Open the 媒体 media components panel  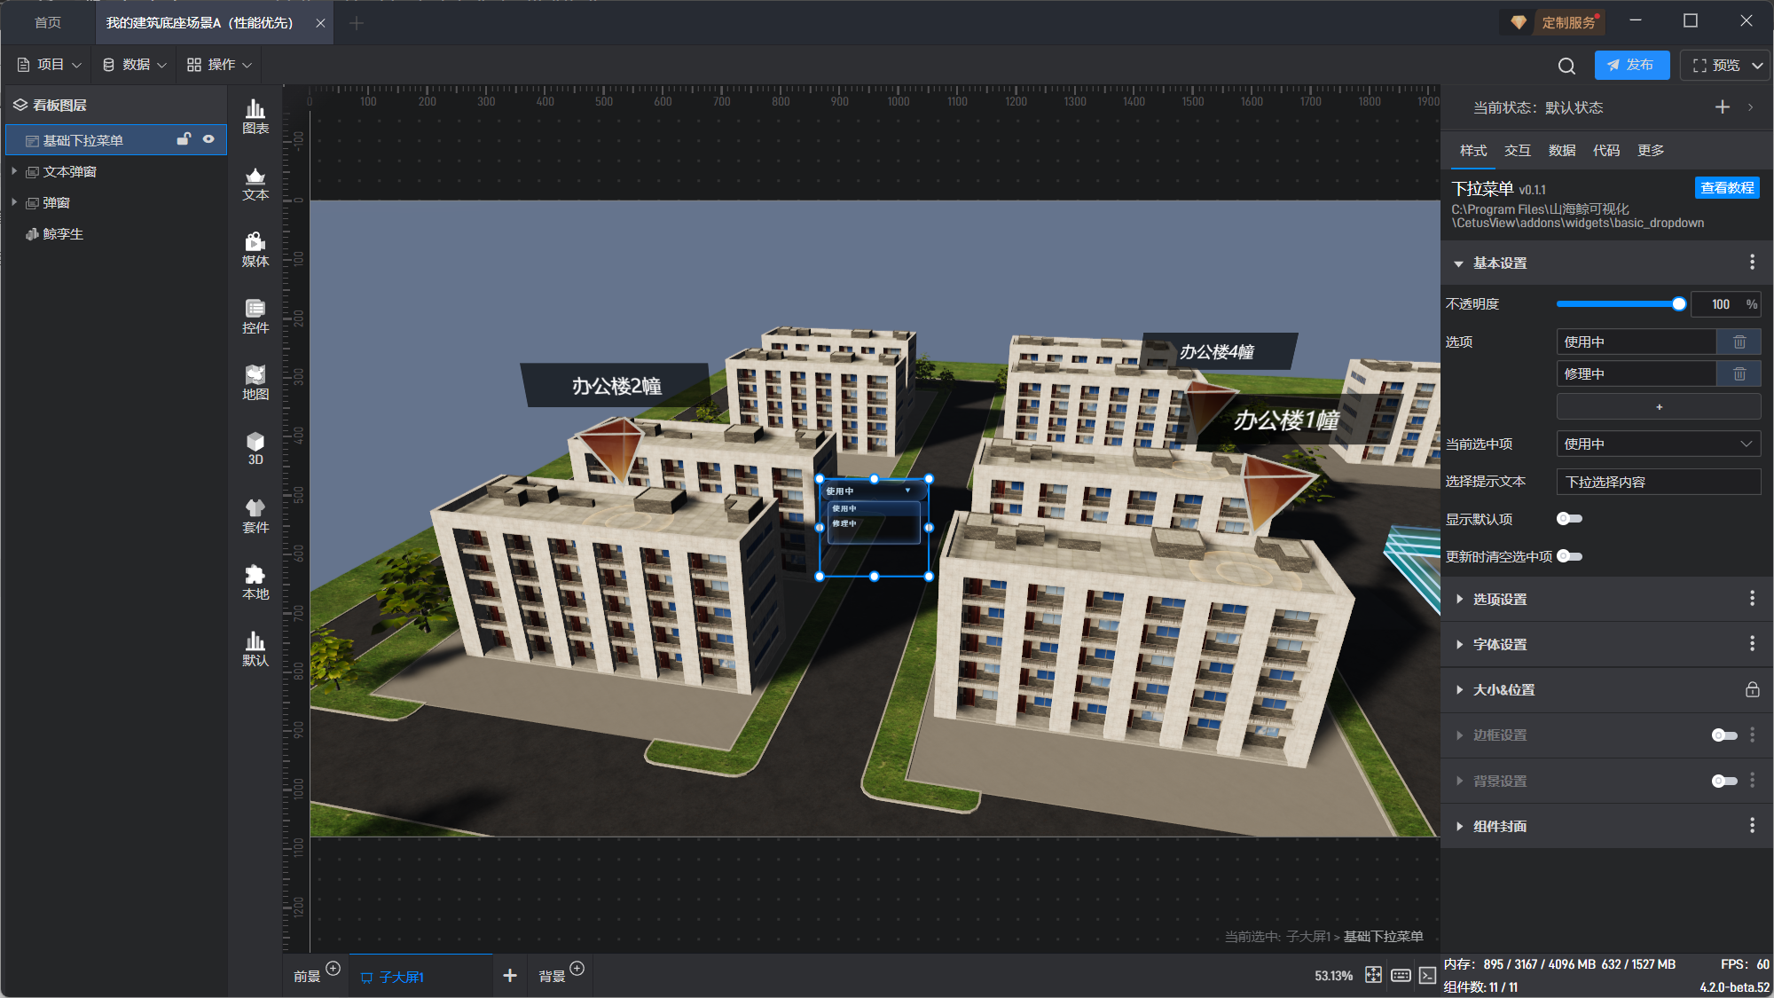tap(255, 249)
